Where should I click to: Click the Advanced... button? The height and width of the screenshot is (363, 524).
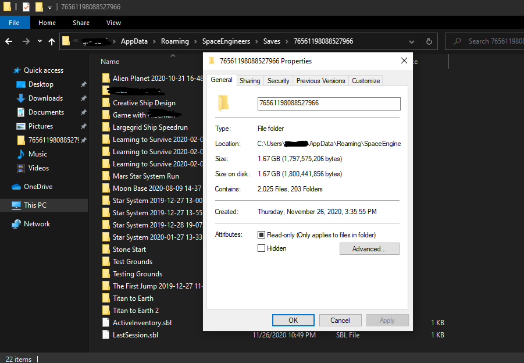tap(369, 249)
